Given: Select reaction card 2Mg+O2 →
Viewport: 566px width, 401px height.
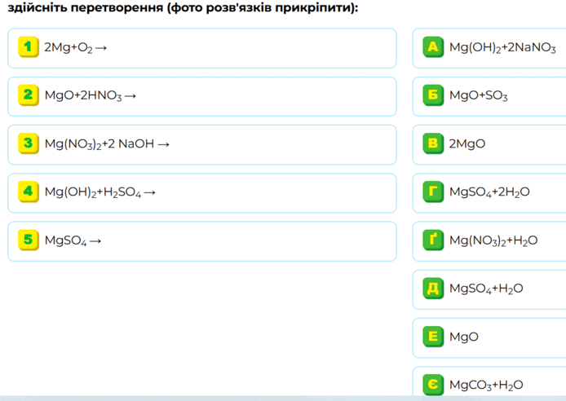Looking at the screenshot, I should tap(202, 48).
